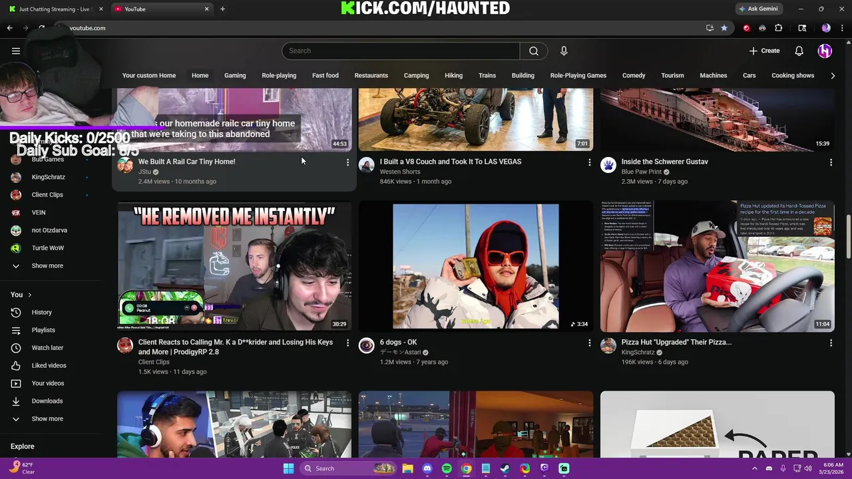Click Ask Gemini button
Screen dimensions: 852x479
(x=758, y=9)
